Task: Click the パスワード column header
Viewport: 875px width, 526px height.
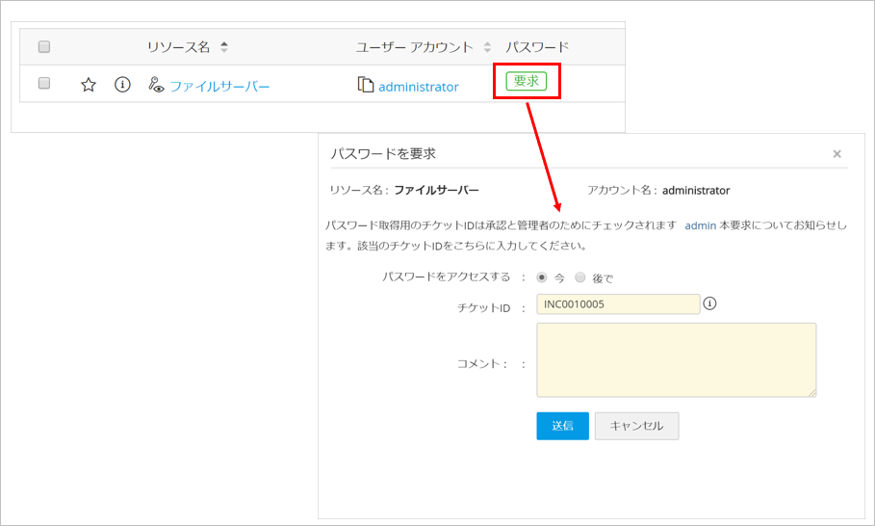Action: tap(537, 47)
